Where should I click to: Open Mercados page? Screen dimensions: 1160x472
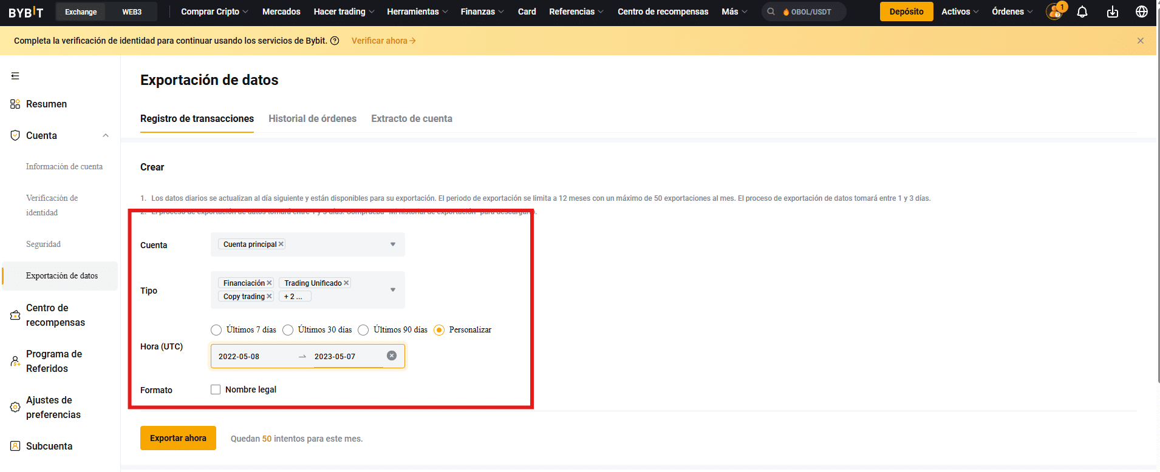[281, 12]
